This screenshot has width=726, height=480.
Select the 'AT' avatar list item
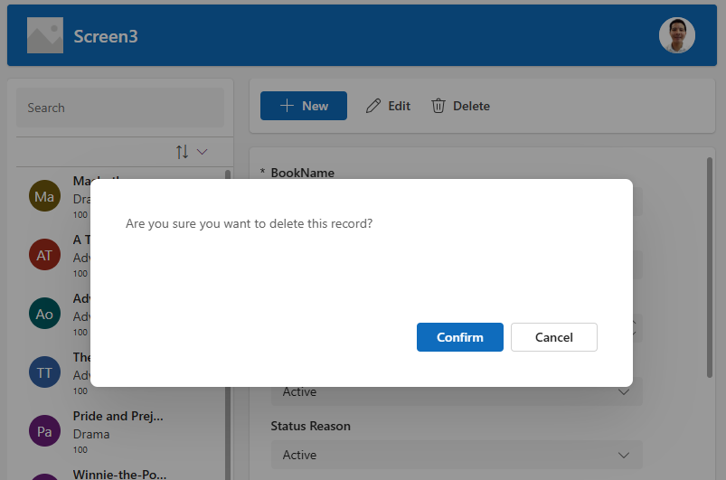(44, 255)
